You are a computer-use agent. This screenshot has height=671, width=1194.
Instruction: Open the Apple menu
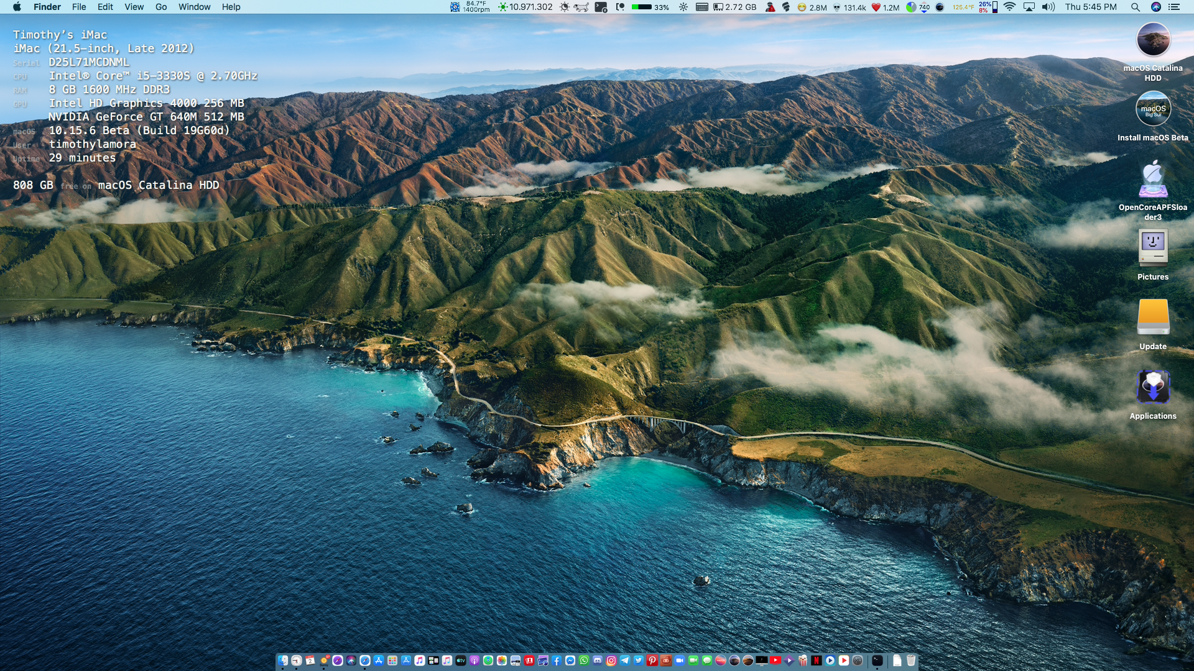click(x=17, y=7)
